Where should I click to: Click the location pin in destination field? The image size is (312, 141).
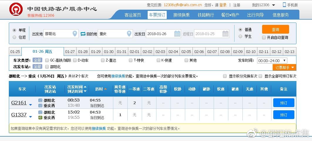129,34
